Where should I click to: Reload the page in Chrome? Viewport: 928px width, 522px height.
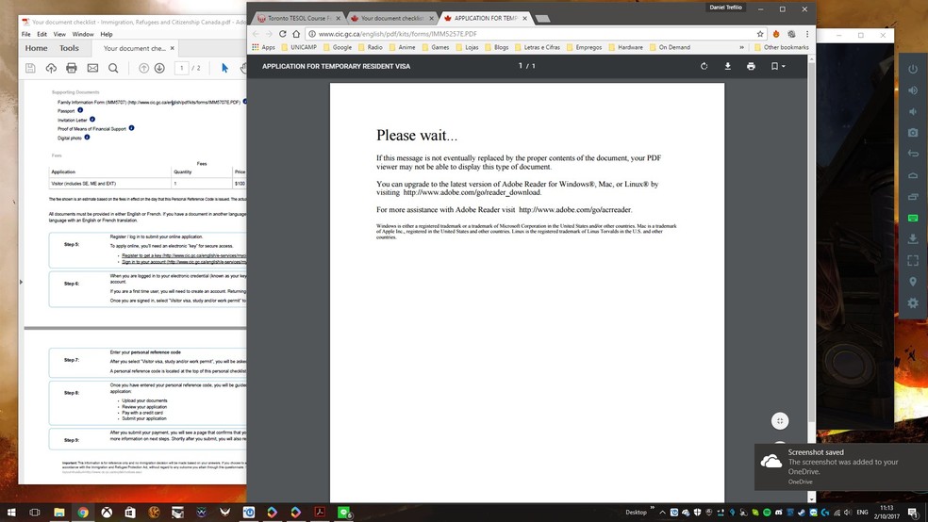282,34
